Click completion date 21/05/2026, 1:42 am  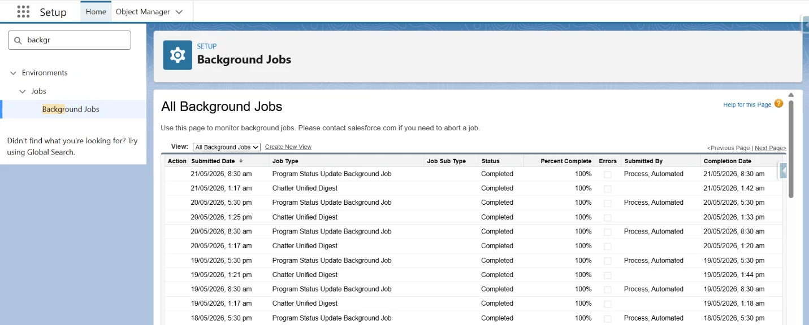[734, 188]
